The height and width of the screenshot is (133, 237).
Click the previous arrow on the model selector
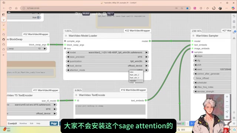coord(68,52)
